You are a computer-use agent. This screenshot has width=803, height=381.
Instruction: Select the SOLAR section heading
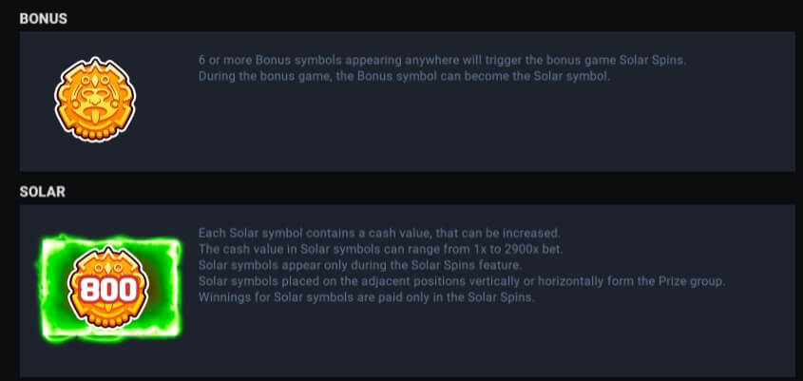tap(43, 192)
